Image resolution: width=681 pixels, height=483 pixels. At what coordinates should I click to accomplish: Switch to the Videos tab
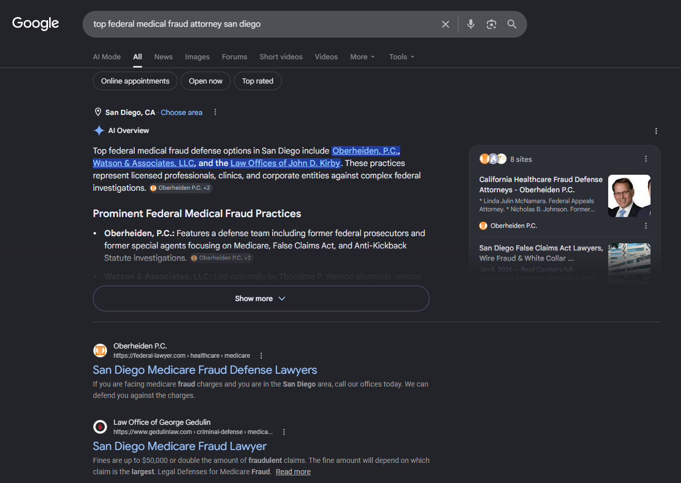(326, 57)
